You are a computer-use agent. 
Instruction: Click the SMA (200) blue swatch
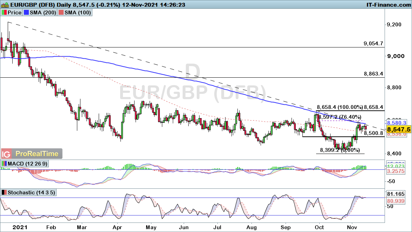pyautogui.click(x=26, y=12)
